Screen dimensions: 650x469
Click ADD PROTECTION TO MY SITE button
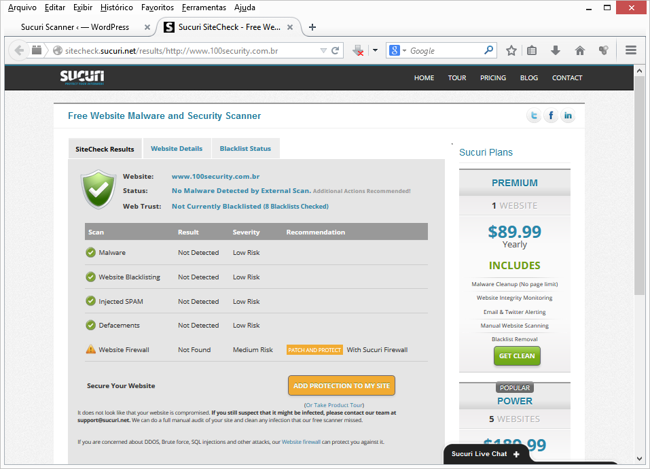(342, 385)
